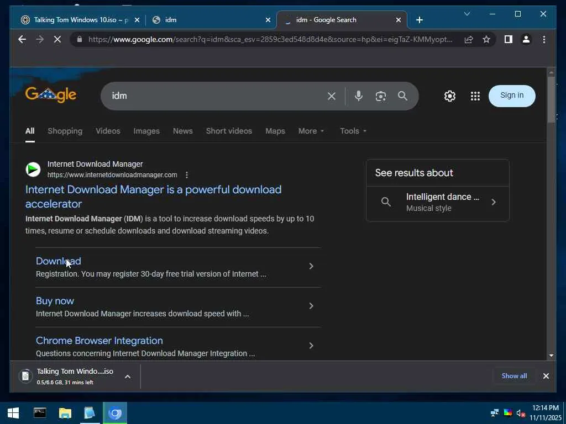The image size is (566, 424).
Task: Stop loading the page
Action: (x=57, y=39)
